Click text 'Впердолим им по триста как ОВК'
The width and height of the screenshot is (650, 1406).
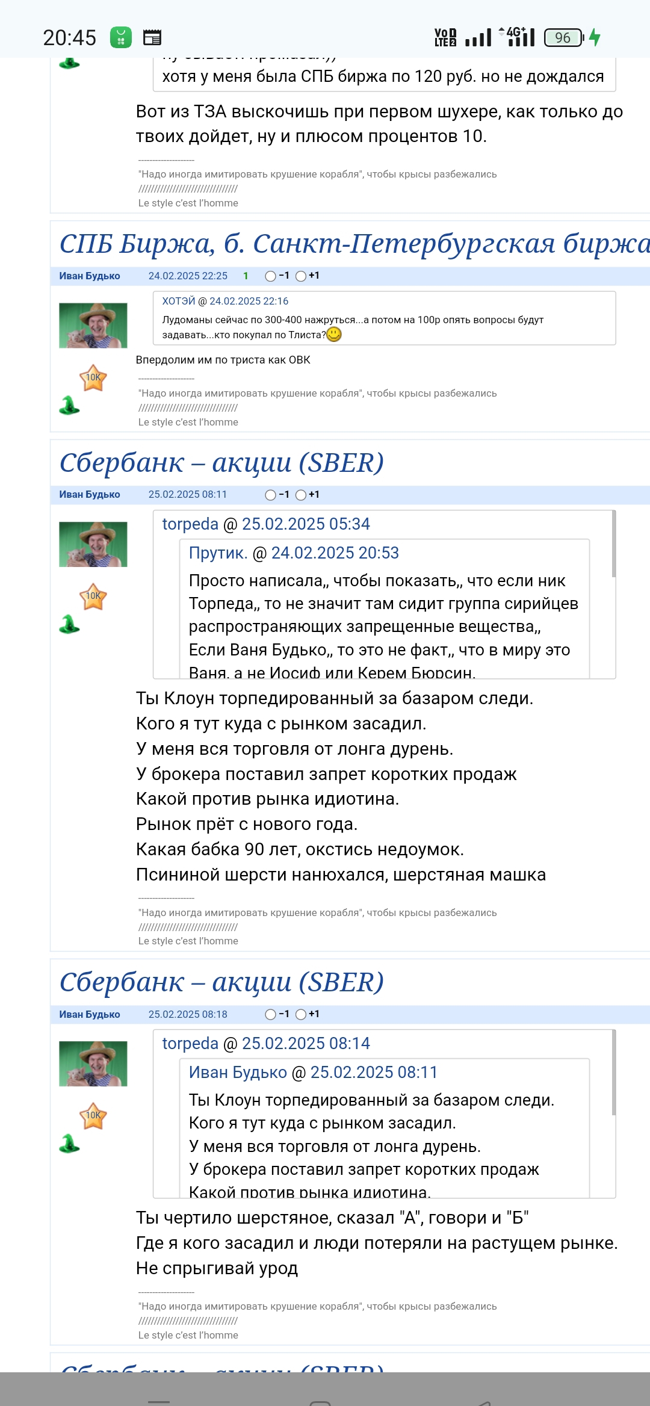tap(223, 360)
